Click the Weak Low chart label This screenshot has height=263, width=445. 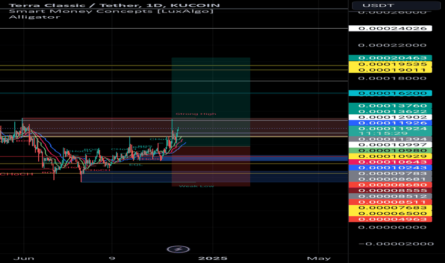[196, 186]
